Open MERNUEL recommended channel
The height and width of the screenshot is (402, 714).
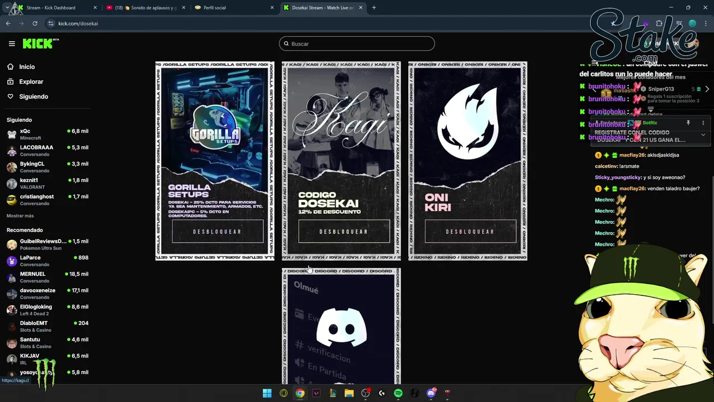pos(47,277)
